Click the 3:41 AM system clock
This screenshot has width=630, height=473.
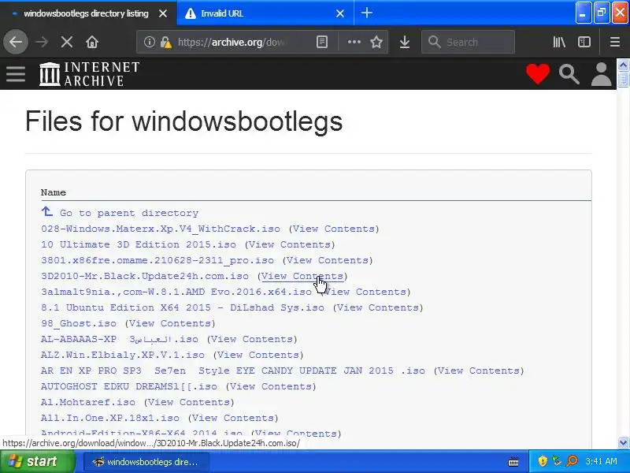pos(601,461)
